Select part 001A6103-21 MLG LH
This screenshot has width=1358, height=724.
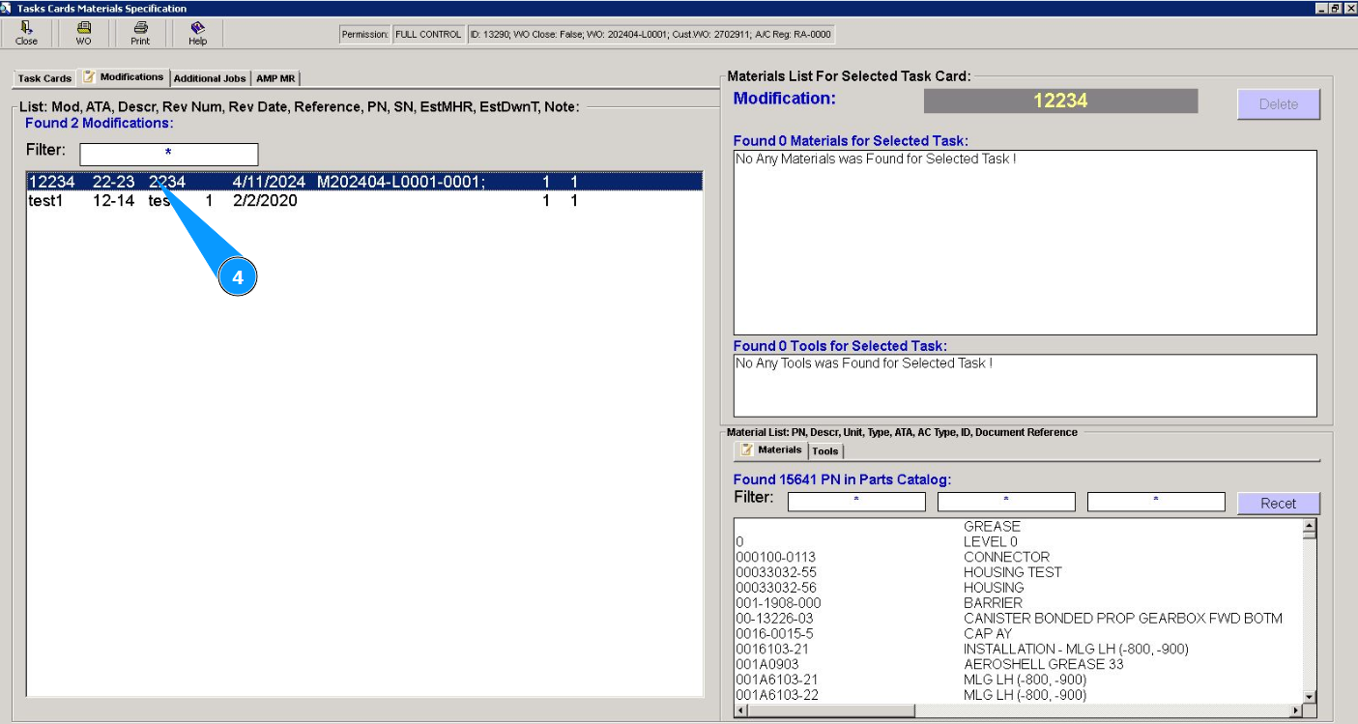coord(1019,681)
